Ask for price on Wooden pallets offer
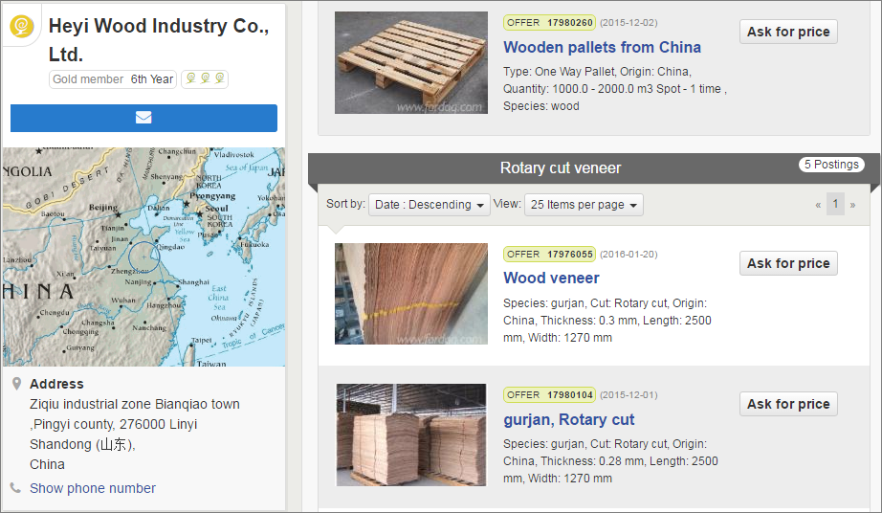Viewport: 882px width, 513px height. [x=788, y=32]
